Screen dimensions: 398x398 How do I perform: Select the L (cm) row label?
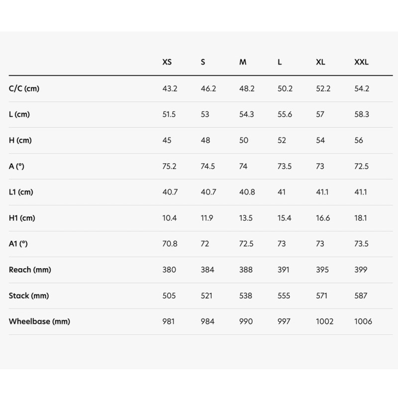(19, 114)
